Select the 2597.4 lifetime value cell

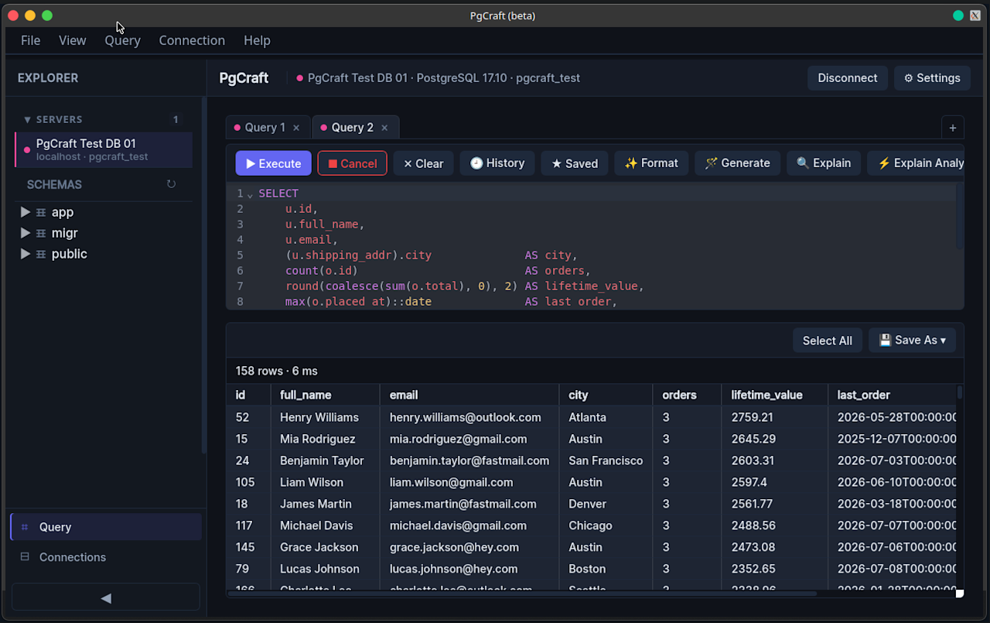[x=774, y=482]
